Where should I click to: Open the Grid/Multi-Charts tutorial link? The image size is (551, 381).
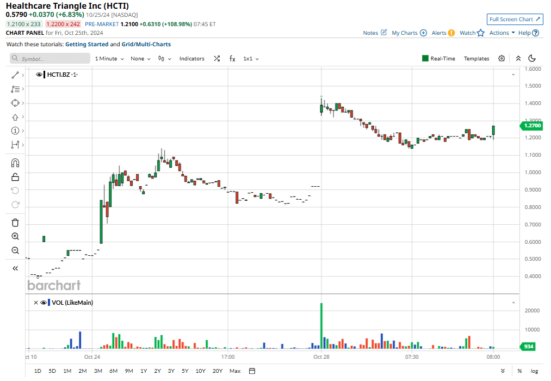pyautogui.click(x=146, y=44)
